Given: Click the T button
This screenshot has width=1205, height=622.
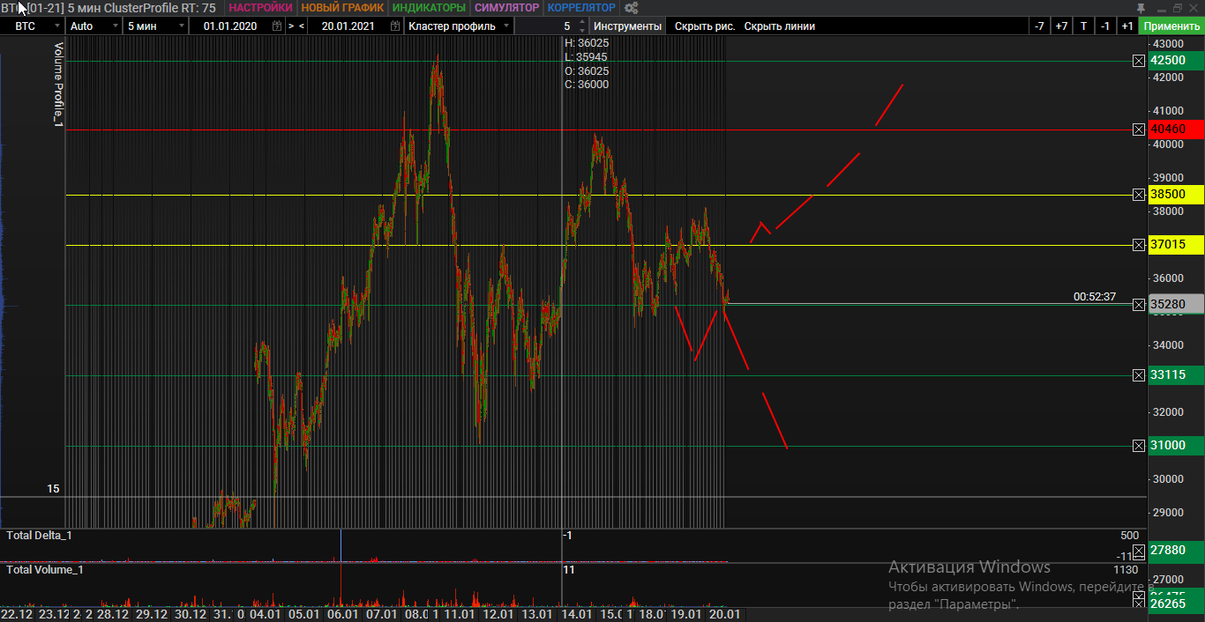Looking at the screenshot, I should [x=1083, y=26].
